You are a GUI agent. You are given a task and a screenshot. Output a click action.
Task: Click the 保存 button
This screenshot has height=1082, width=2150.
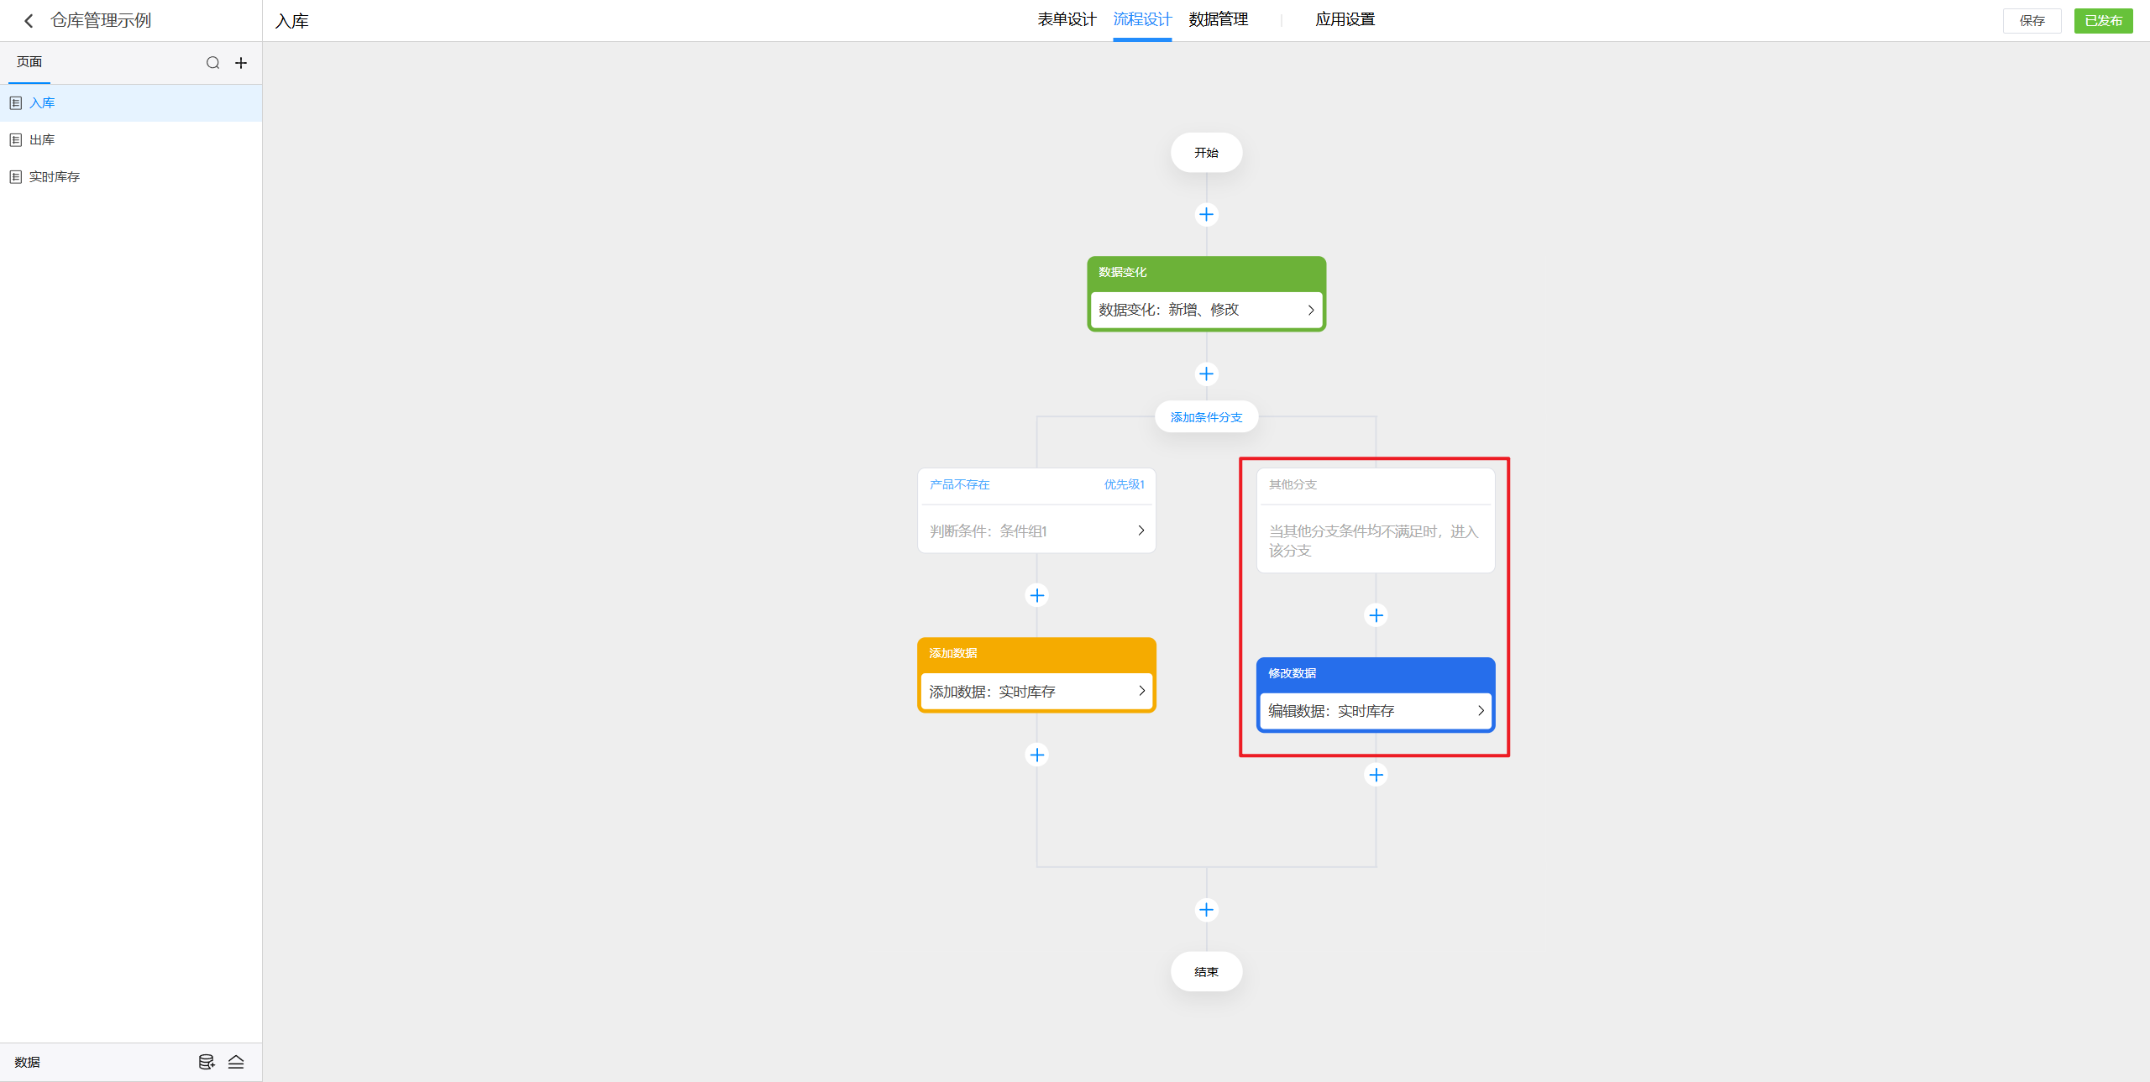coord(2032,21)
